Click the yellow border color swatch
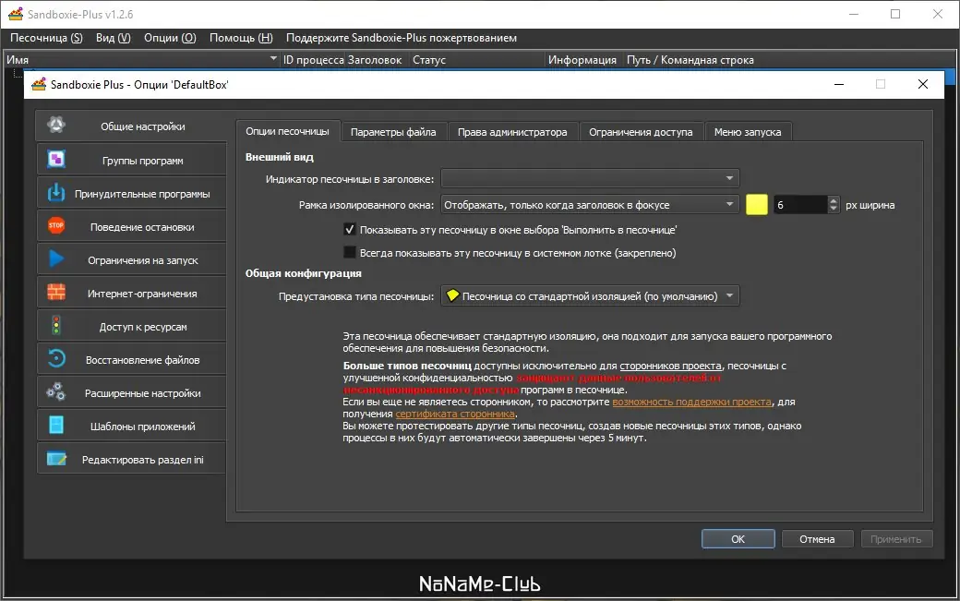Viewport: 960px width, 601px height. [757, 204]
